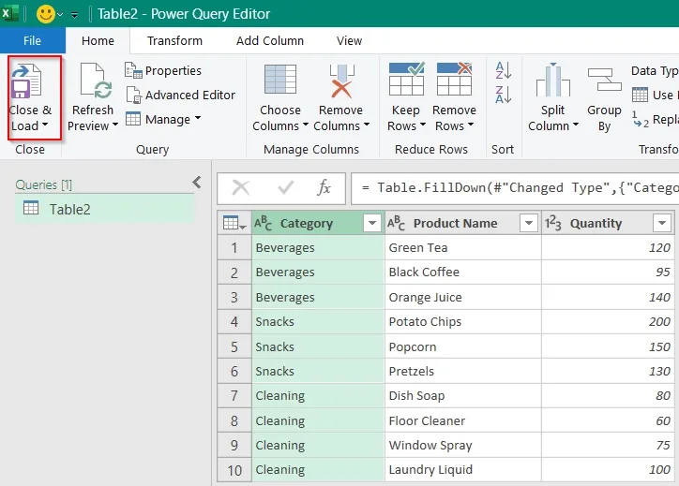
Task: Select the Pretzels cell
Action: point(463,371)
